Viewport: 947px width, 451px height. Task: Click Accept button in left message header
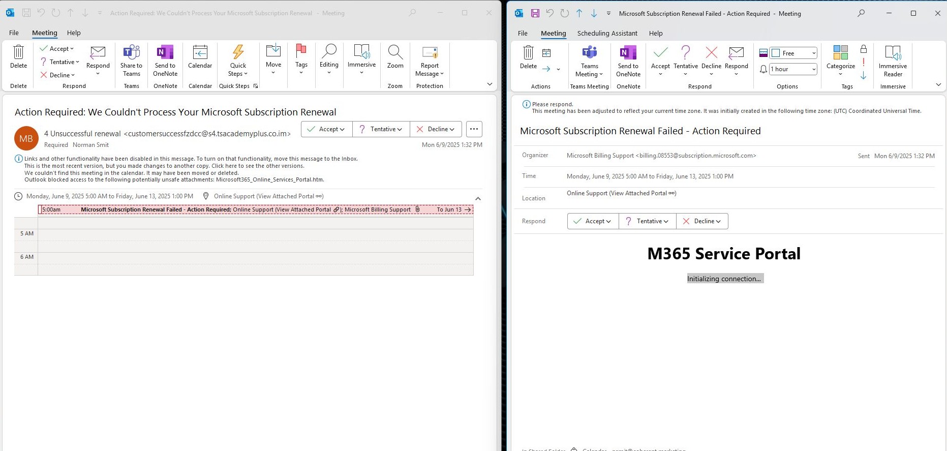click(x=326, y=129)
